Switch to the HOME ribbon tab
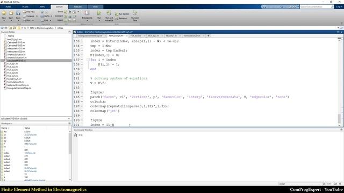This screenshot has width=344, height=193. (8, 7)
